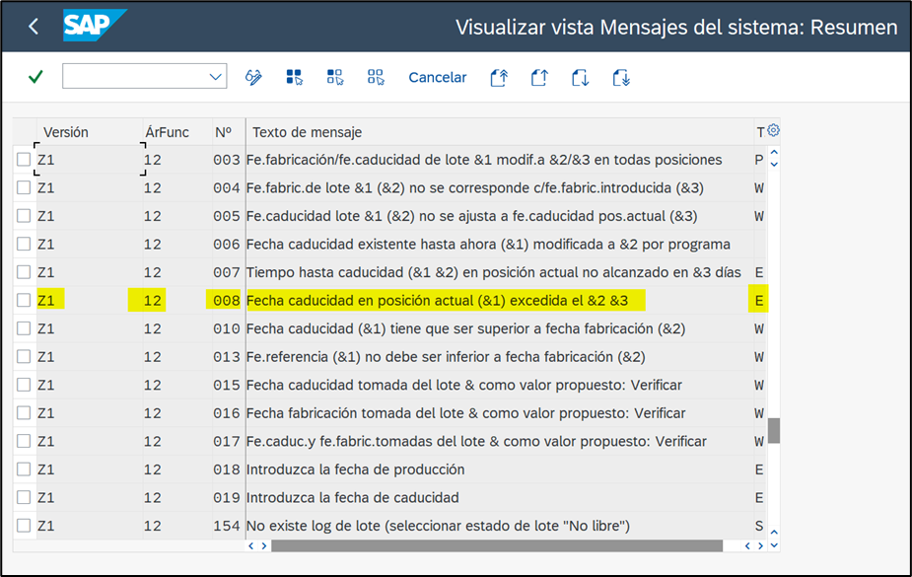Click the Deselect All icon

[x=376, y=77]
